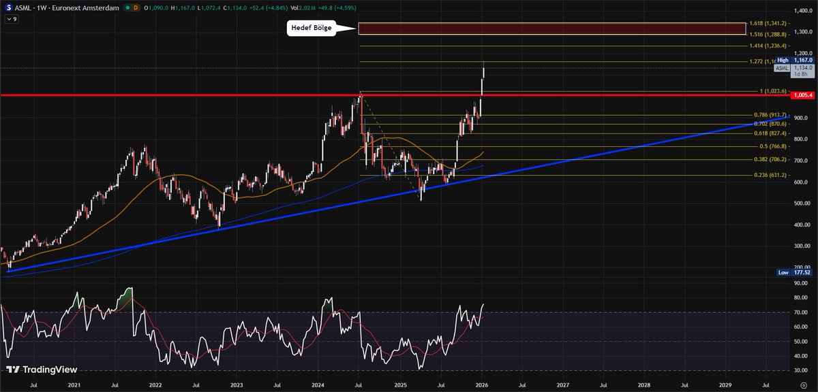
Task: Click the Vol 2.02M volume readout
Action: click(304, 7)
